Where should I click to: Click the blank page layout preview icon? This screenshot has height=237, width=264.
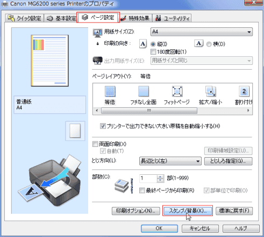click(75, 131)
